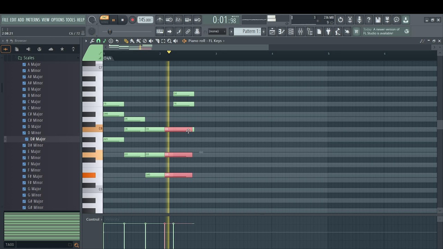Click the browser cloud tab icon
Screen dimensions: 443x249
click(51, 49)
